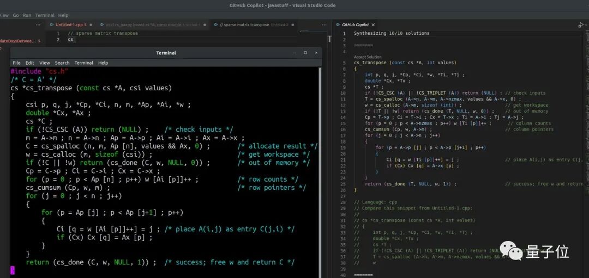Click the GitHub Copilot tab icon
589x278 pixels.
[338, 24]
